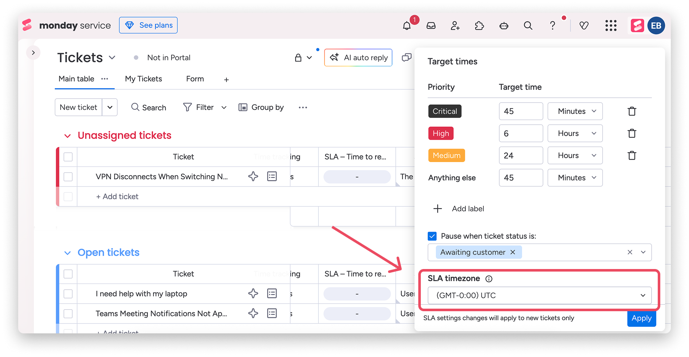This screenshot has height=357, width=689.
Task: Open the AI assistant robot icon
Action: [x=504, y=25]
